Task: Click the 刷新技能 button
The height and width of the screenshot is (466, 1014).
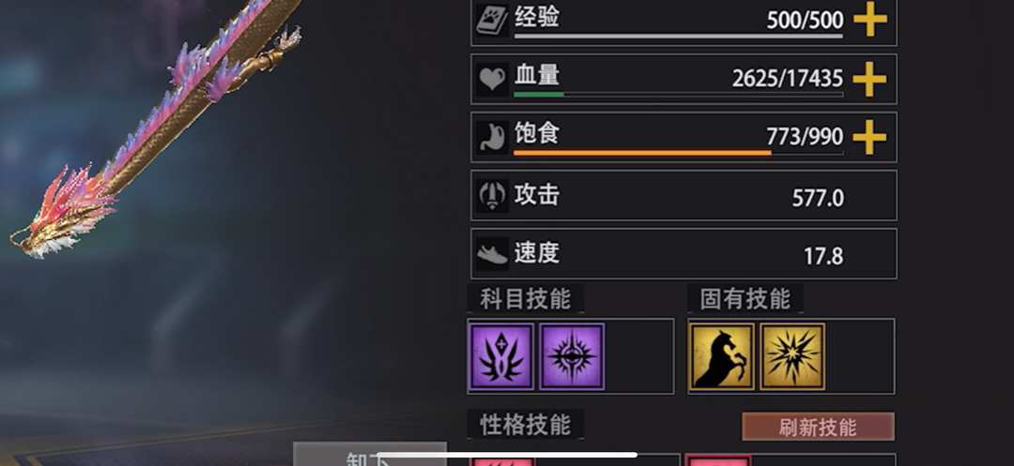Action: [818, 427]
